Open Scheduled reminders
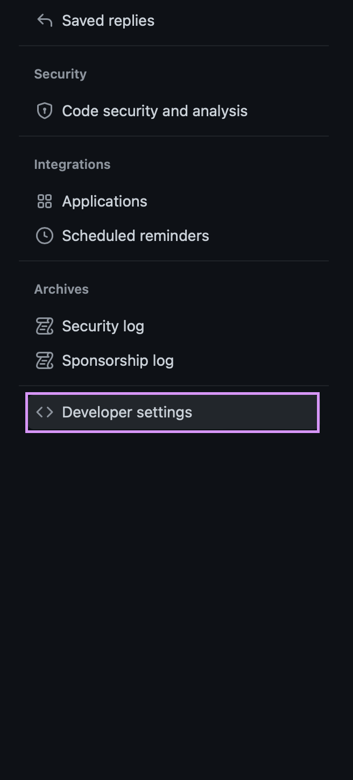The width and height of the screenshot is (353, 780). coord(136,236)
